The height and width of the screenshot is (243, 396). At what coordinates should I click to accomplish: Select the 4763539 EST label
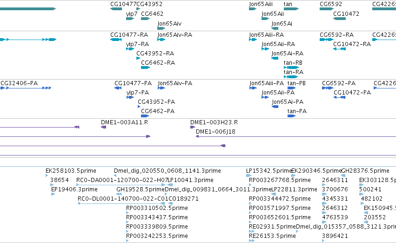tap(335, 217)
